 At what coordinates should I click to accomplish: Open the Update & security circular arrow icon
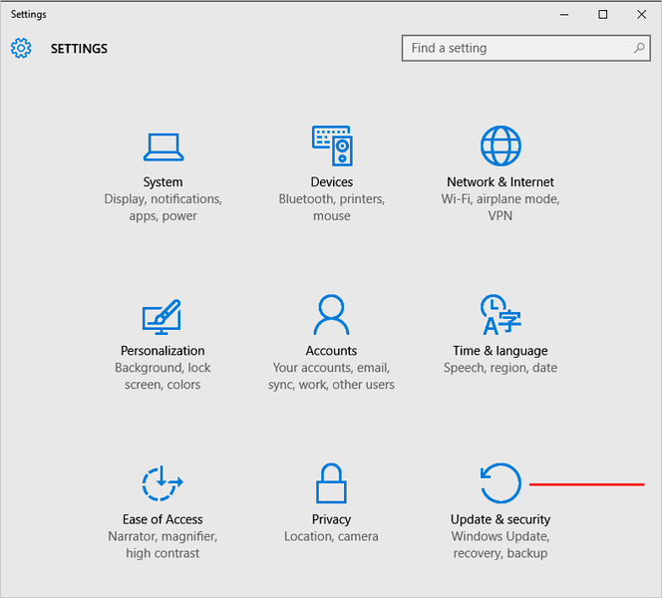tap(500, 483)
